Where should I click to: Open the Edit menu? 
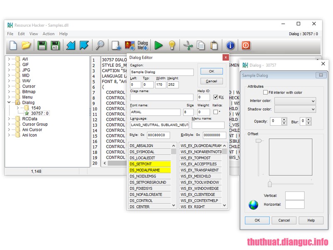coord(21,34)
